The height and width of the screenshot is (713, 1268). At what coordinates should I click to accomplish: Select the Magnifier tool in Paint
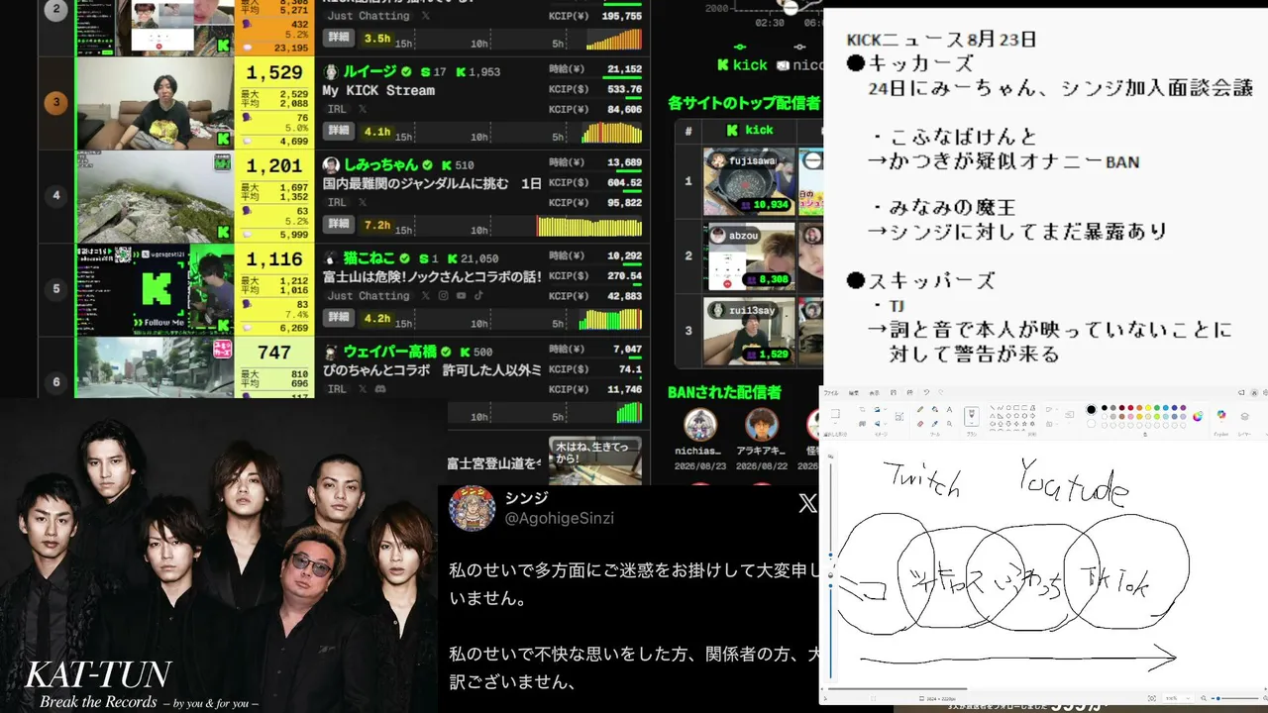(949, 423)
